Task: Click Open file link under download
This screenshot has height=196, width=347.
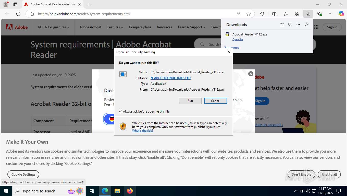Action: [x=238, y=39]
